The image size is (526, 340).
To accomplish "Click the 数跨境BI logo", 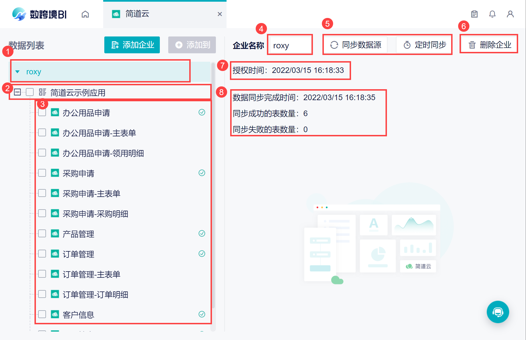I will [x=39, y=14].
